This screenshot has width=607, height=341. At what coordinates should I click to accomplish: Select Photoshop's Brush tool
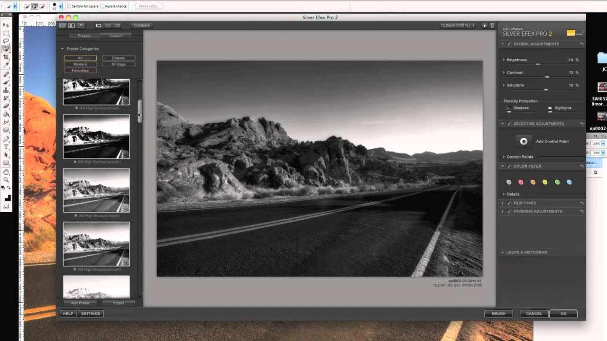[6, 82]
